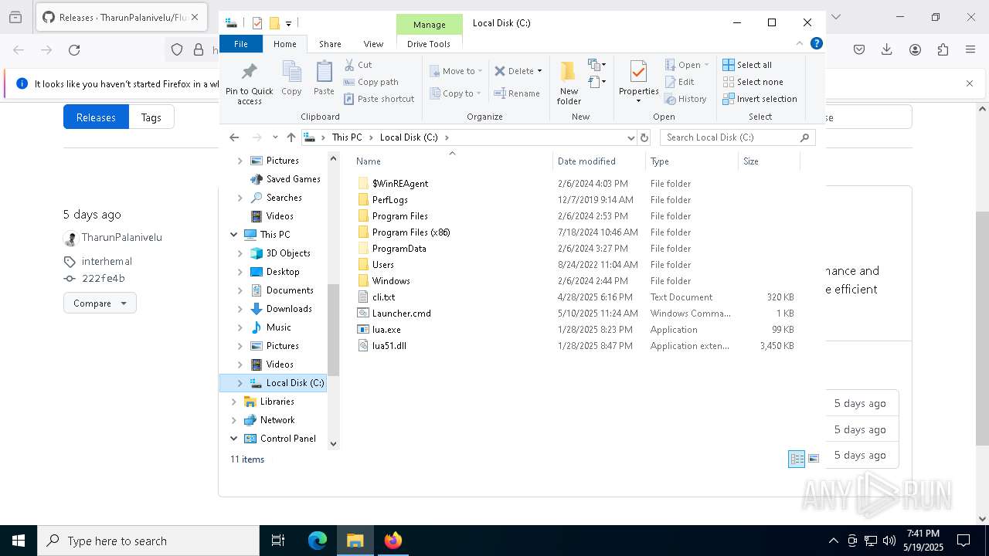
Task: Switch to large icons view button
Action: click(x=814, y=459)
